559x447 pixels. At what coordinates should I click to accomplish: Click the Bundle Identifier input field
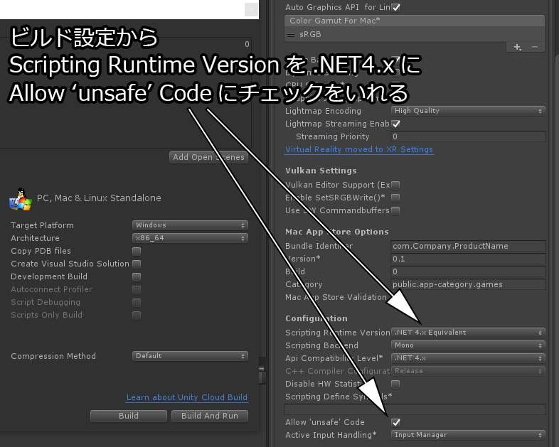(x=468, y=246)
